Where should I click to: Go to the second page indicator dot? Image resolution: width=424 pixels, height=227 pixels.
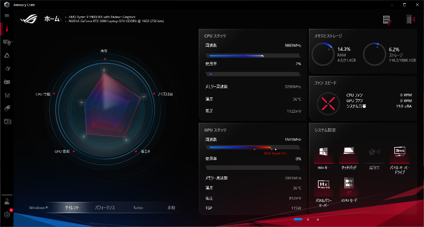(x=308, y=220)
